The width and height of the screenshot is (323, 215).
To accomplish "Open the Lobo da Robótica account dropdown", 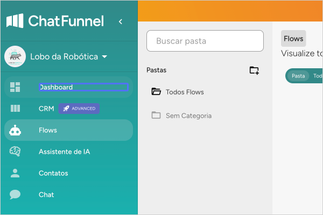I will point(69,56).
